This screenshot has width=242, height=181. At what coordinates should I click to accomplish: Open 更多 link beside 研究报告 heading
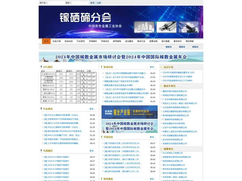153,179
